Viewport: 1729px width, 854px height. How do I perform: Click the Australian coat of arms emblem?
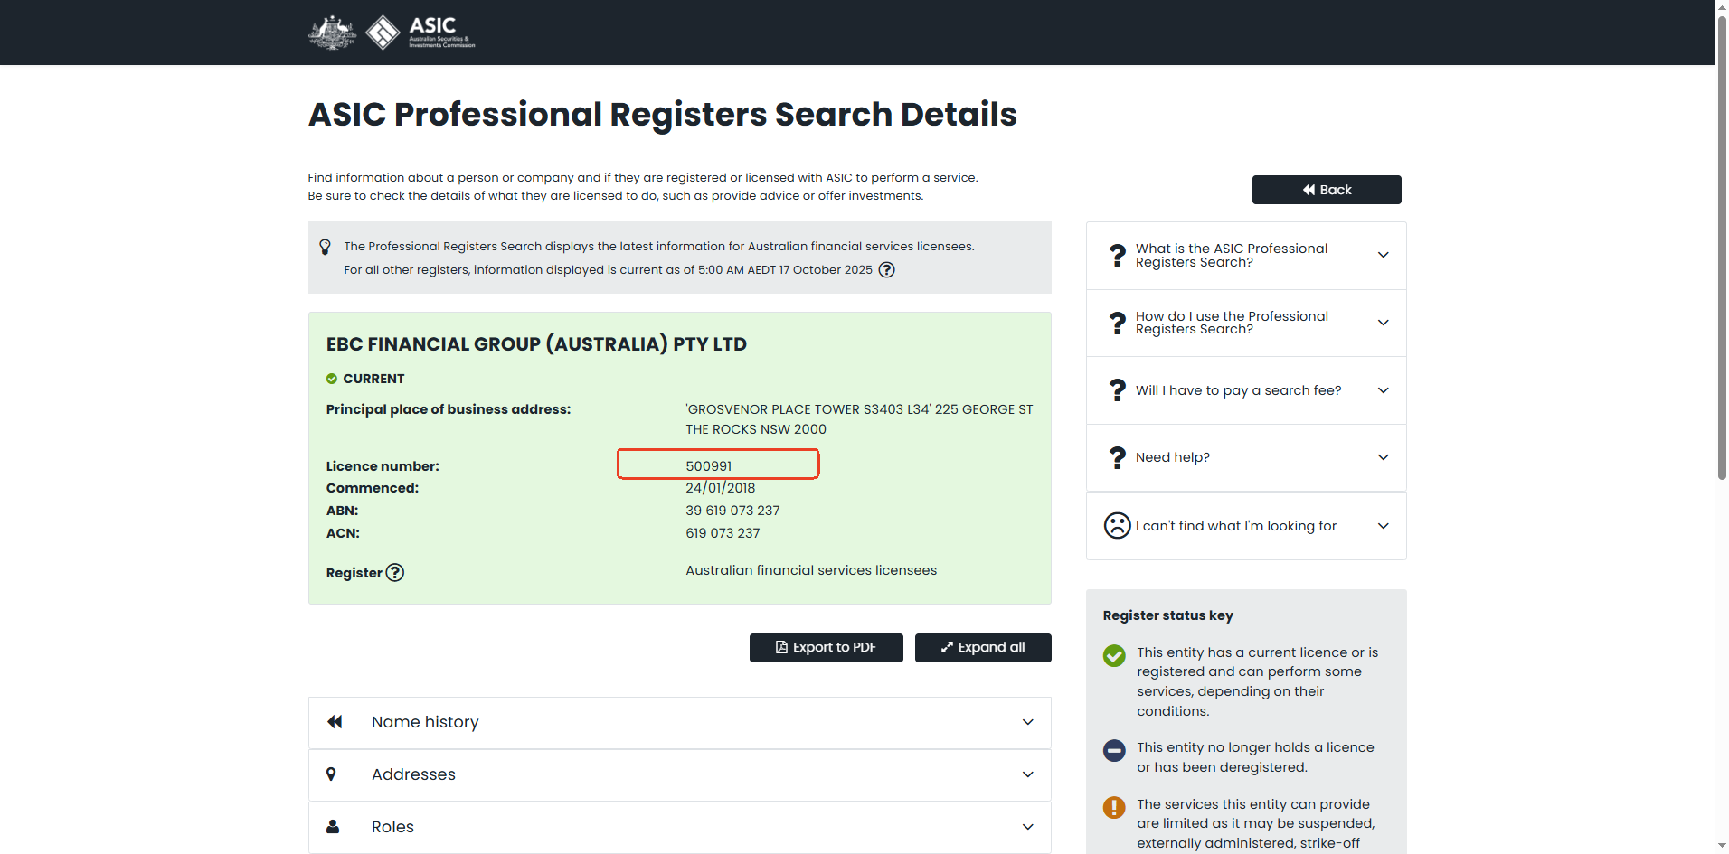(x=333, y=33)
